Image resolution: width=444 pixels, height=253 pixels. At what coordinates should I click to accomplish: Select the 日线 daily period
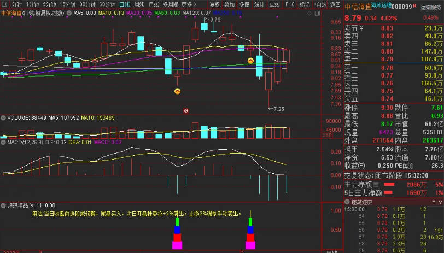coord(125,4)
